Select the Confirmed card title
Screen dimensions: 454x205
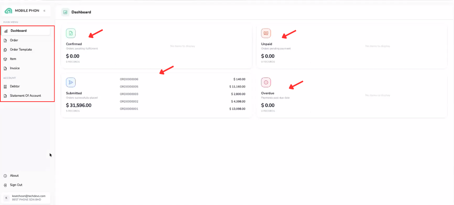click(x=74, y=44)
